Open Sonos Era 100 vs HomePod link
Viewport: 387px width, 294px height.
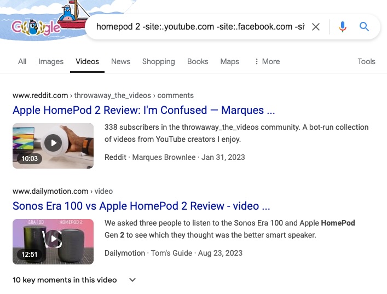click(141, 206)
